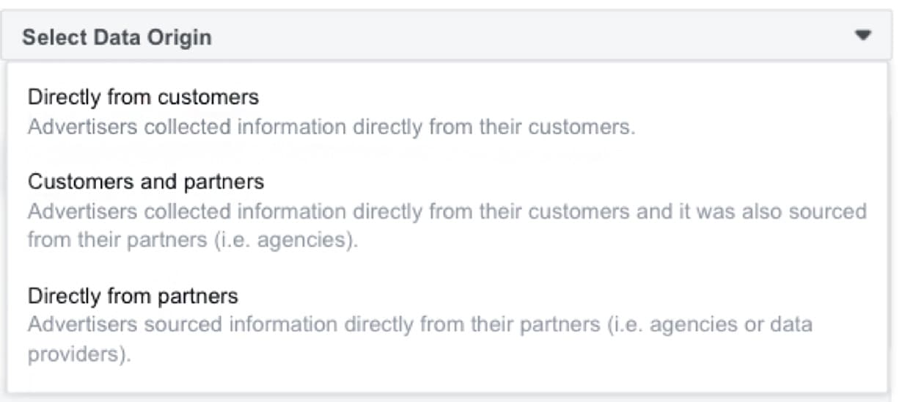Click the dropdown arrow beside Select Data Origin
Viewport: 899px width, 402px height.
tap(863, 35)
